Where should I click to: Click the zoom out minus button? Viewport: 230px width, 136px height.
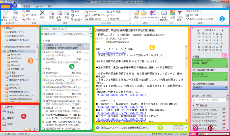tap(207, 134)
